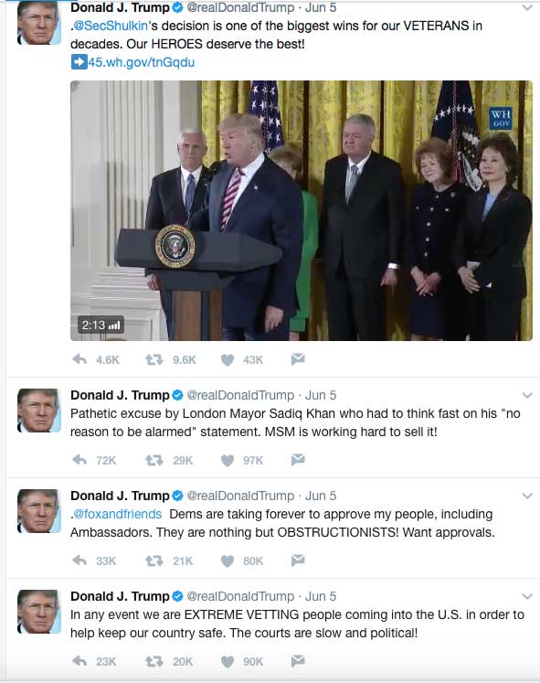This screenshot has height=683, width=540.
Task: Play the White House podium video
Action: pos(302,210)
